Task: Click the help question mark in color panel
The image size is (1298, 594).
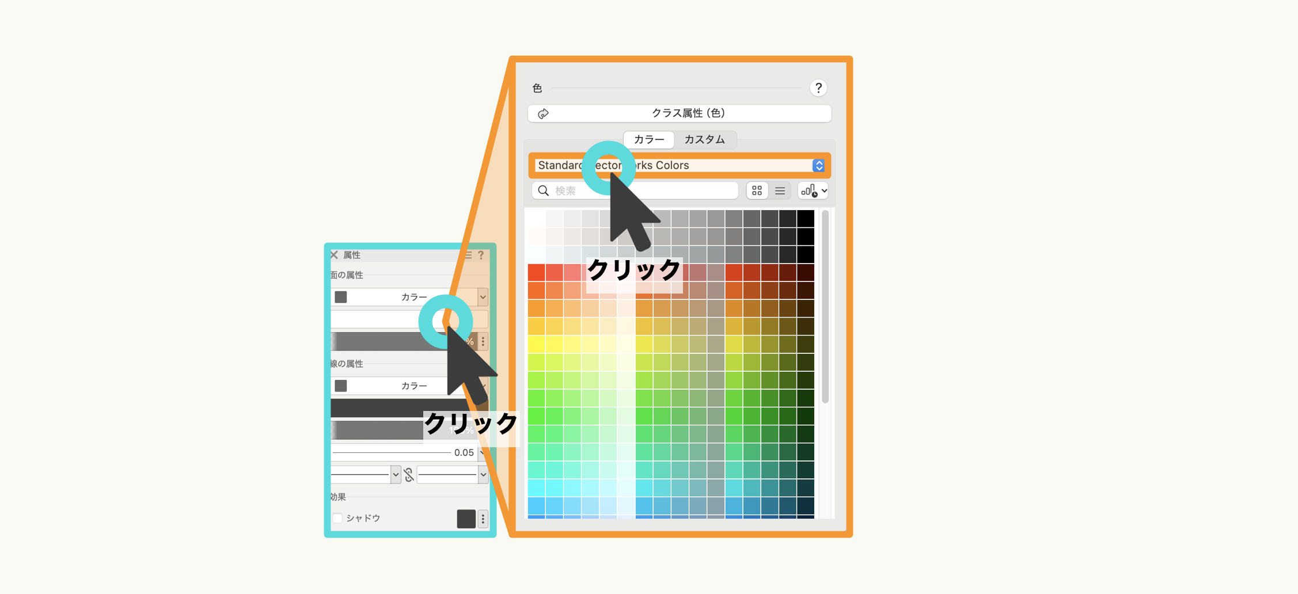Action: pyautogui.click(x=818, y=88)
